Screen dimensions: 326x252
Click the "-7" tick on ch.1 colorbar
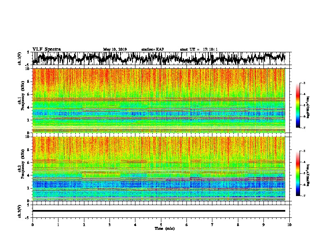[x=304, y=128]
